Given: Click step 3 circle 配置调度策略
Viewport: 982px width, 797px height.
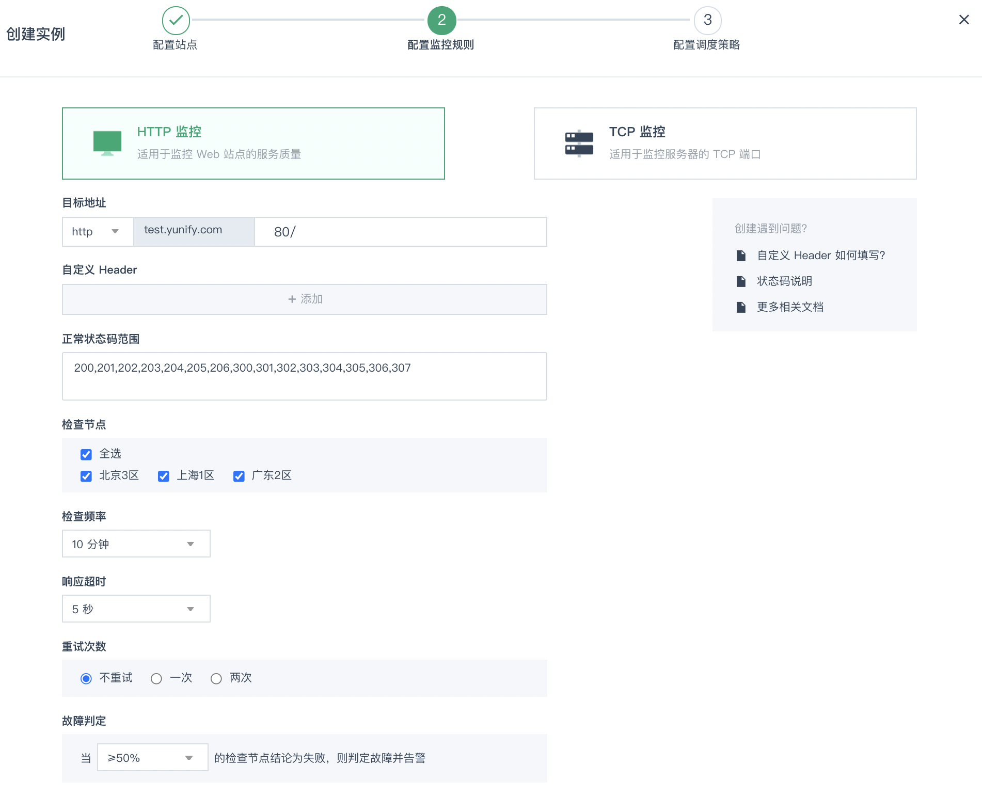Looking at the screenshot, I should [707, 20].
